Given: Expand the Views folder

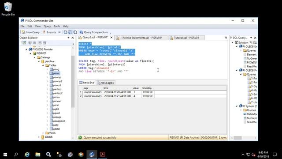Looking at the screenshot, I should [43, 133].
